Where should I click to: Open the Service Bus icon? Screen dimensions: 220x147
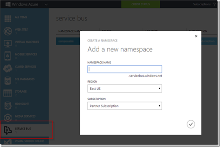click(x=8, y=130)
